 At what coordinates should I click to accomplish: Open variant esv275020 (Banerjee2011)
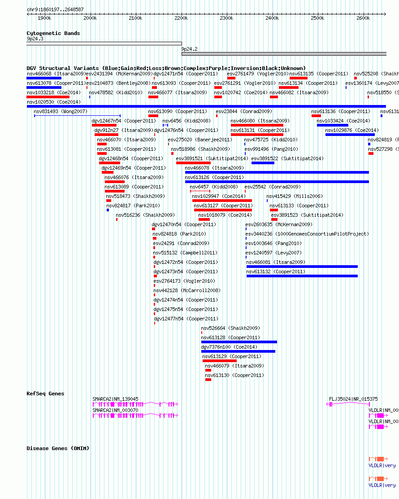click(200, 140)
